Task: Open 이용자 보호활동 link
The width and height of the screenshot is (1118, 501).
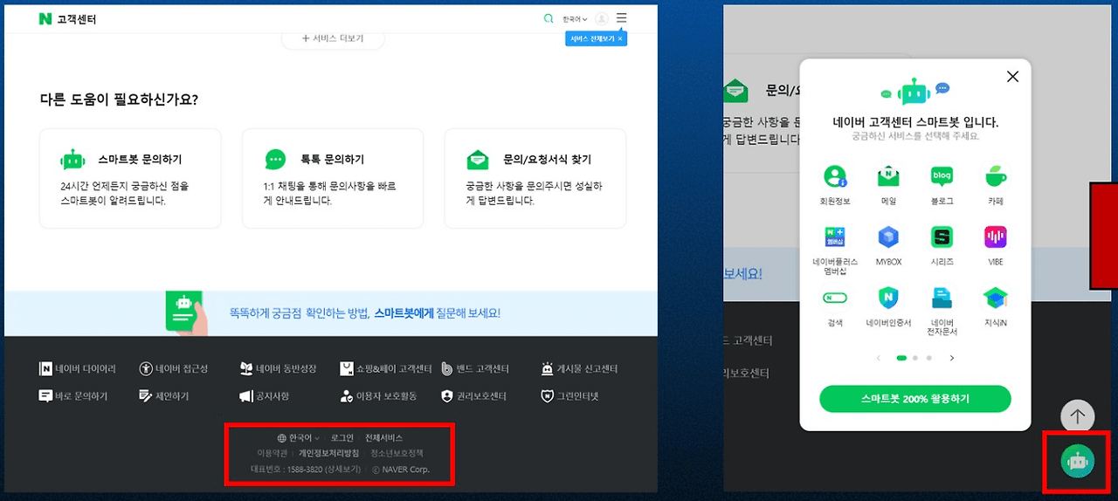Action: click(x=379, y=396)
